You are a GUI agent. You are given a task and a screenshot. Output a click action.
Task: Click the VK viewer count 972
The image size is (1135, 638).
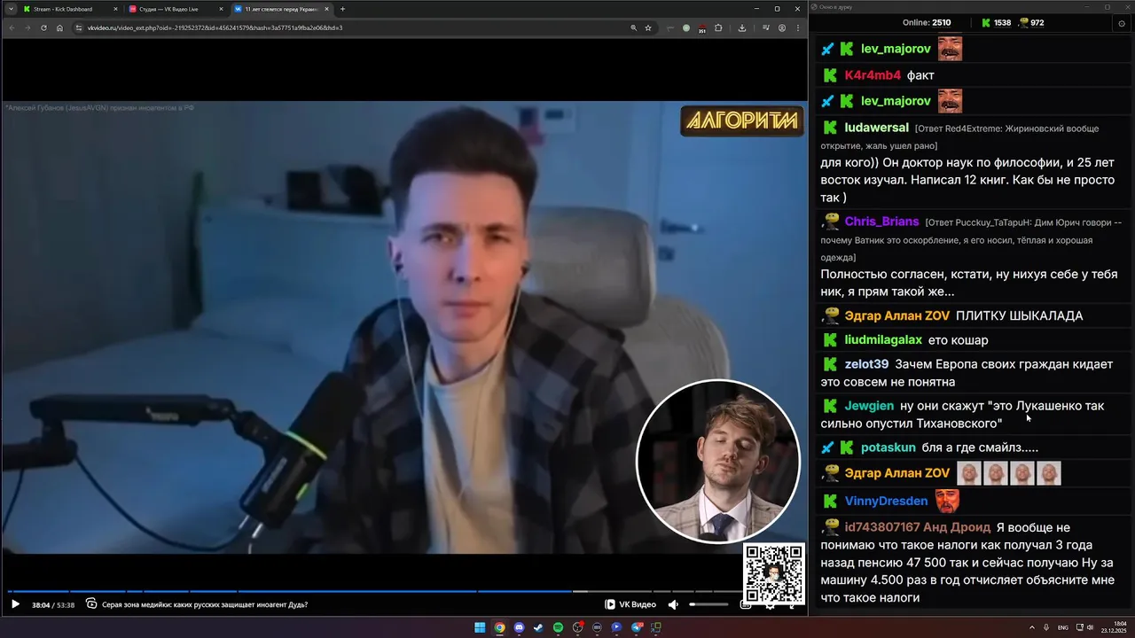pos(1031,23)
